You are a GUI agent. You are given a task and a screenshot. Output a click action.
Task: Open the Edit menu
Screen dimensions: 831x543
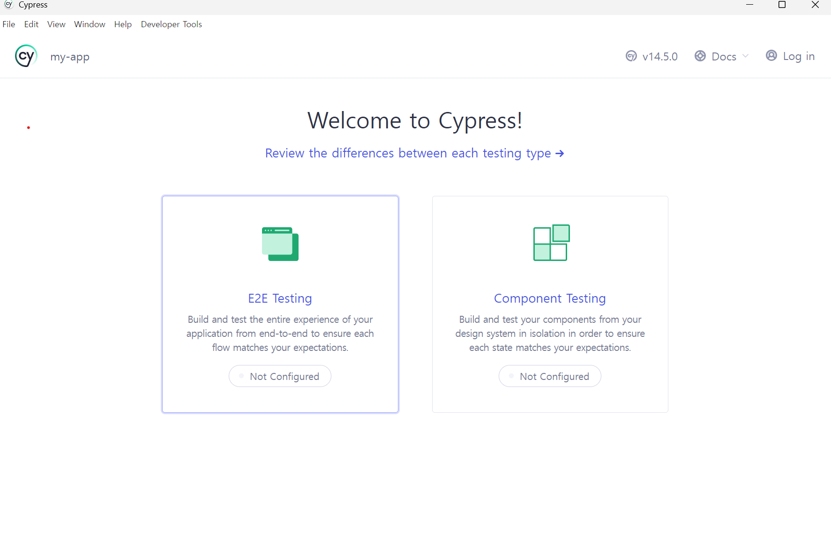pyautogui.click(x=31, y=24)
